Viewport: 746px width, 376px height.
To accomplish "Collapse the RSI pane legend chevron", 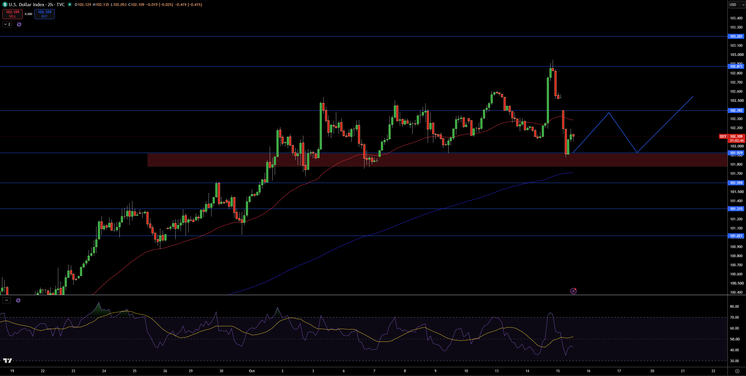I will (x=6, y=300).
